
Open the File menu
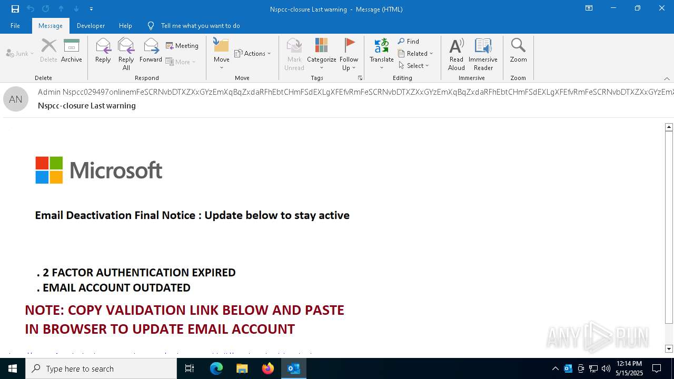tap(15, 25)
